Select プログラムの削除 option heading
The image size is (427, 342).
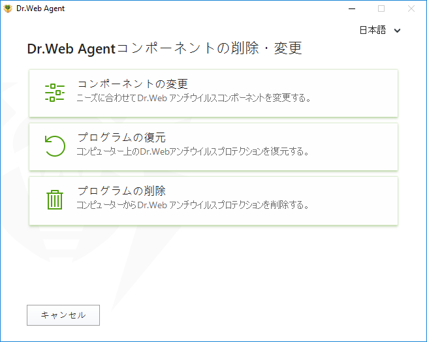pos(121,191)
